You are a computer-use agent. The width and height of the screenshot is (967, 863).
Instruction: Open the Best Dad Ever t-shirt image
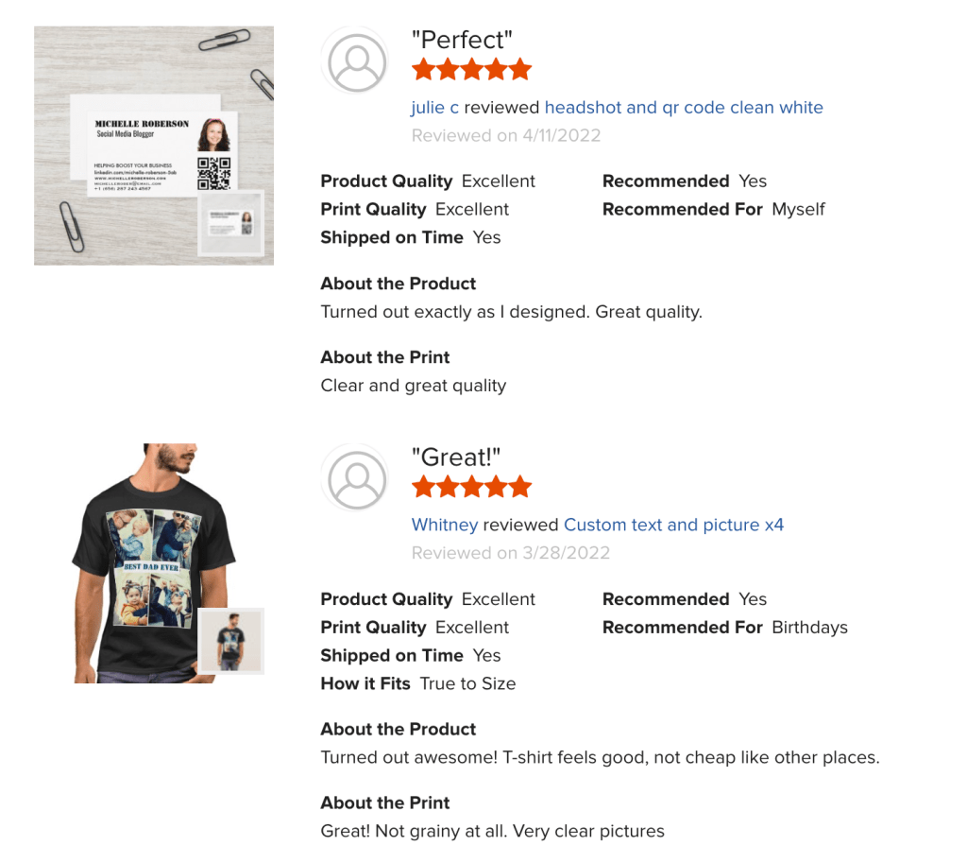pyautogui.click(x=142, y=558)
